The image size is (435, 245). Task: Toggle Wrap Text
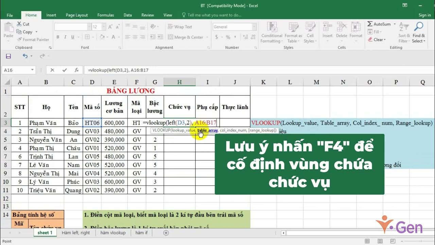pyautogui.click(x=180, y=27)
